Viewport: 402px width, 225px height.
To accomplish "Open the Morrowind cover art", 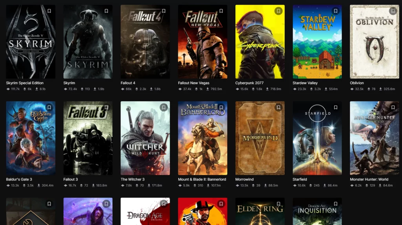I will point(260,138).
